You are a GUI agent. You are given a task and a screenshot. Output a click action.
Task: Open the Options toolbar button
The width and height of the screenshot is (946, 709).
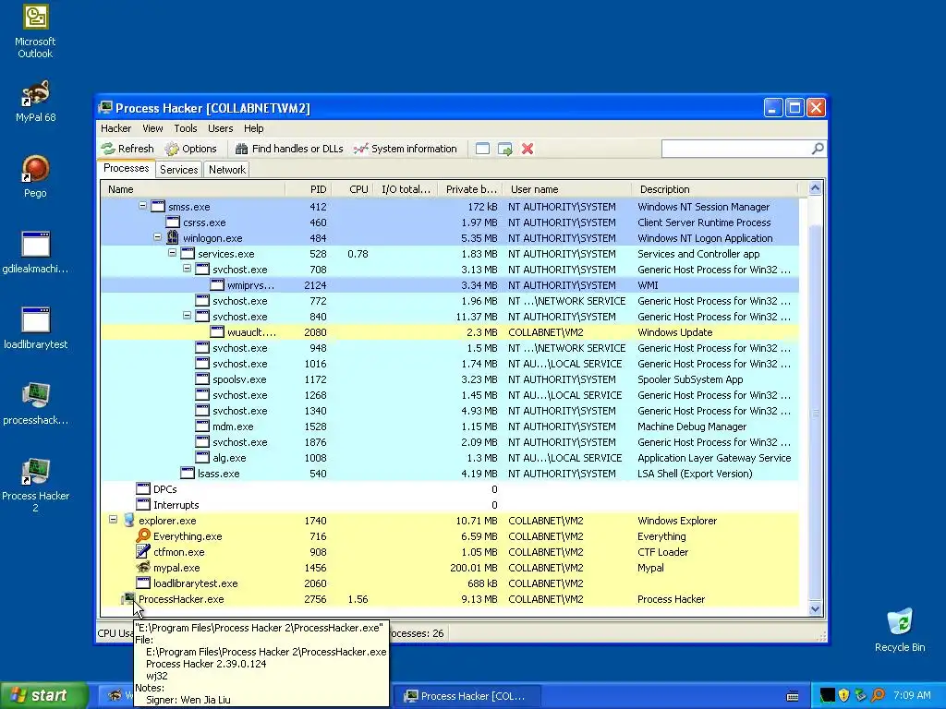click(190, 149)
